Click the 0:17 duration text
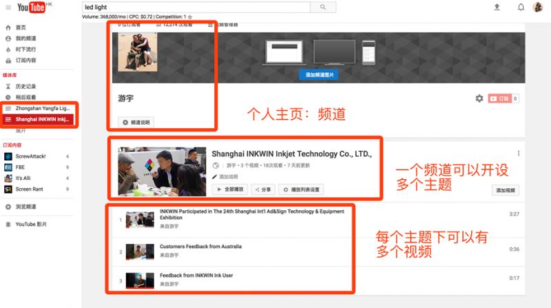This screenshot has width=551, height=308. coord(514,278)
